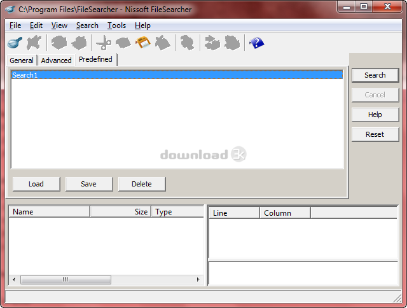Close the FileSearcher window

pyautogui.click(x=387, y=7)
